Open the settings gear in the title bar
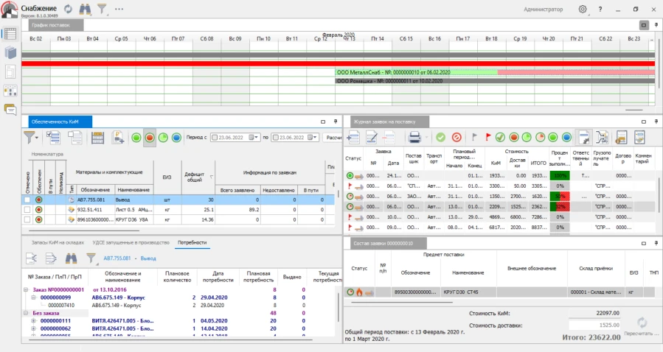 583,9
